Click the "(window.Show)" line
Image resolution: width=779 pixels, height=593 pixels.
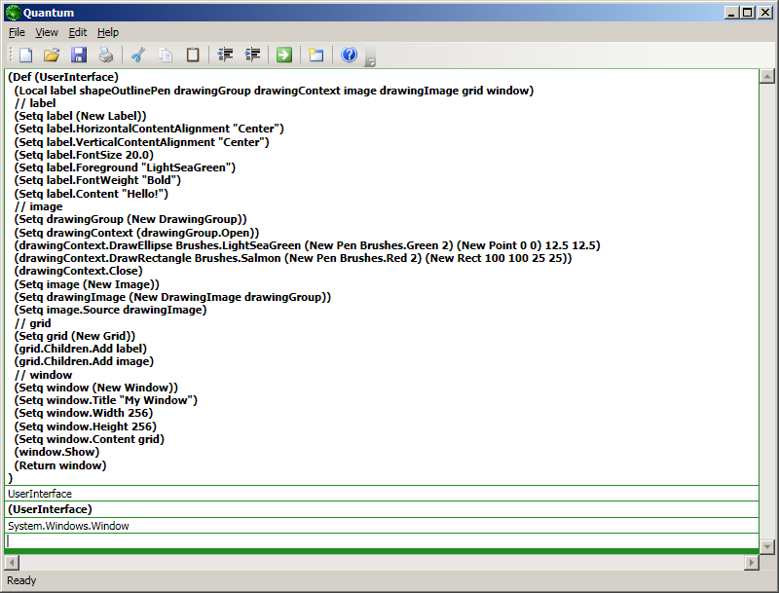tap(56, 452)
